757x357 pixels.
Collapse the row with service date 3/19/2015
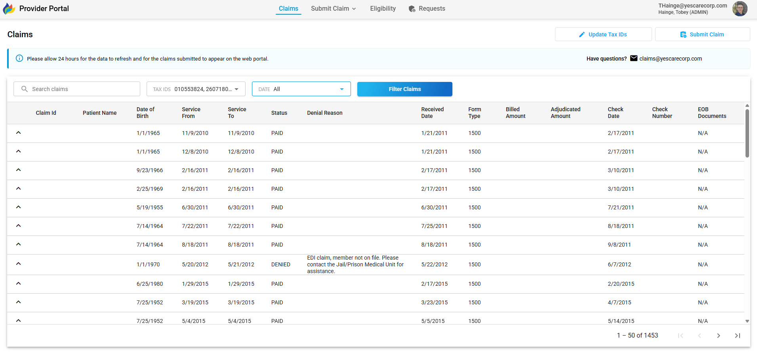tap(18, 302)
